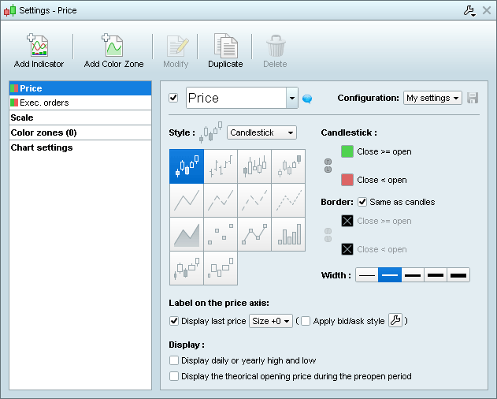Click the Duplicate toolbar icon
Viewport: 497px width, 399px height.
tap(225, 47)
